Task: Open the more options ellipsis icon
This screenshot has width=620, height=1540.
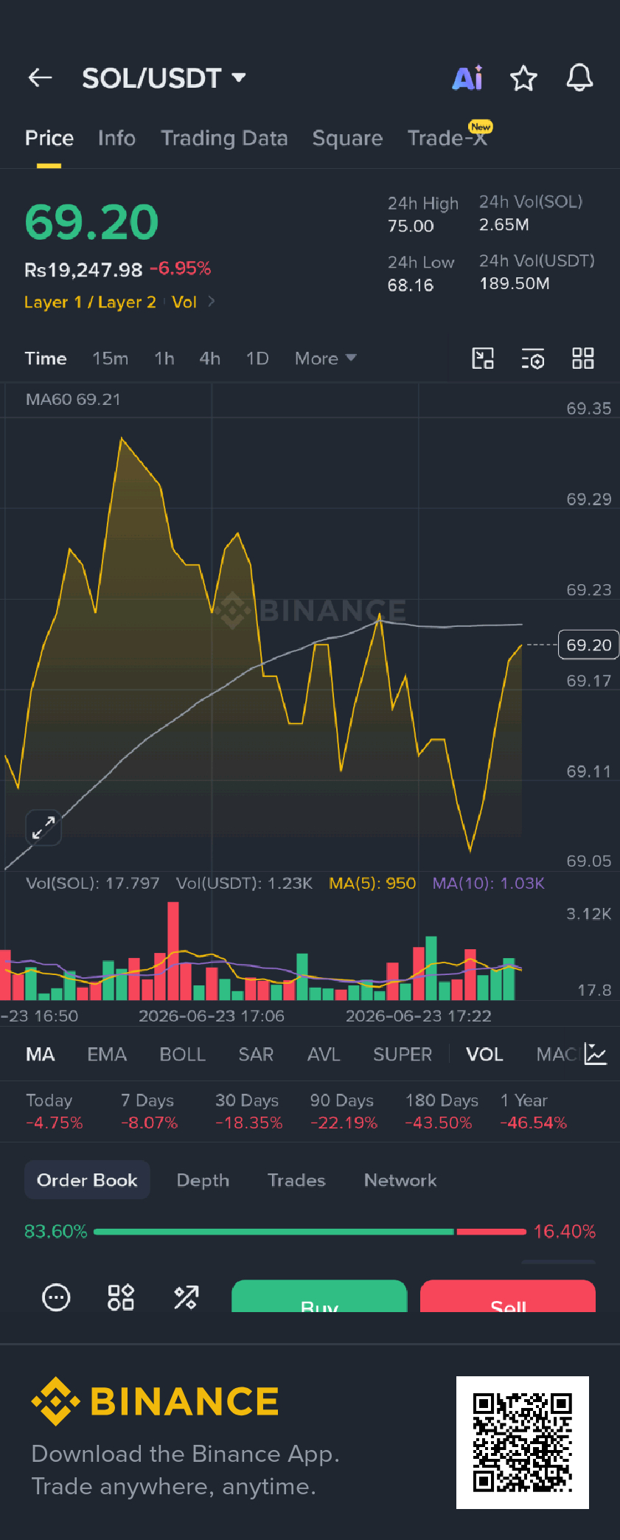Action: pos(56,1297)
